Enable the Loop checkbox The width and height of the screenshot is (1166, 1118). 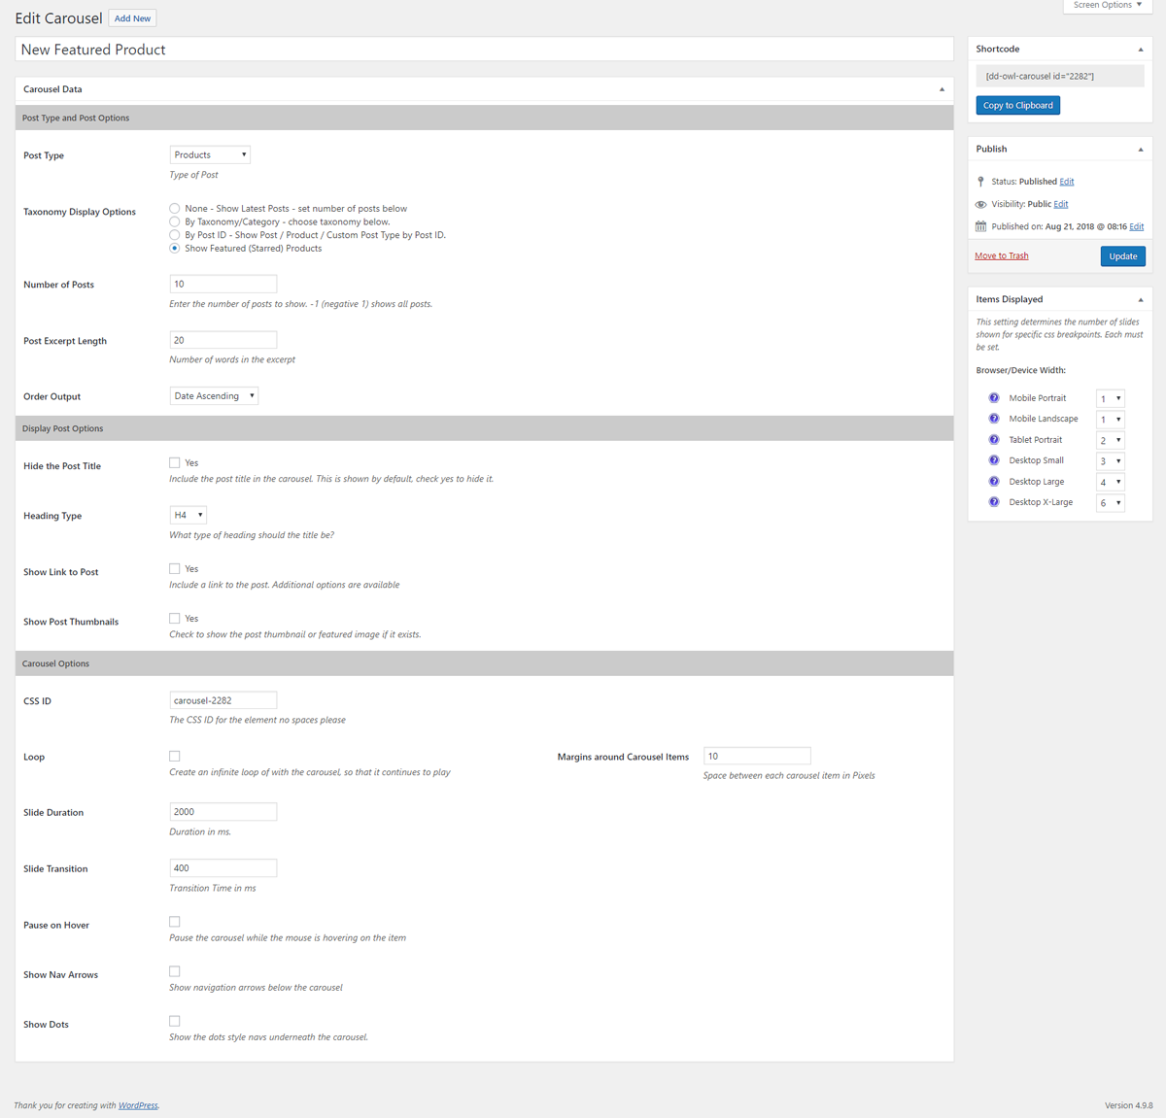click(x=175, y=756)
